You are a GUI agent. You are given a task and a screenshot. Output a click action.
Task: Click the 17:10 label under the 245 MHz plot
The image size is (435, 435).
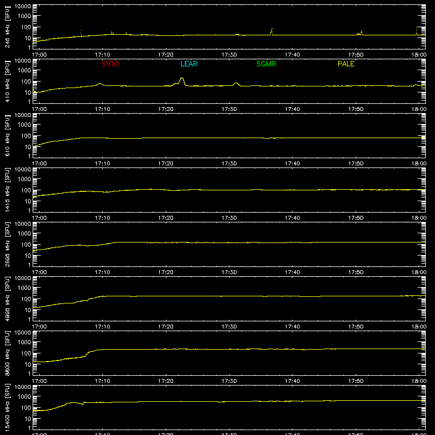pyautogui.click(x=102, y=55)
